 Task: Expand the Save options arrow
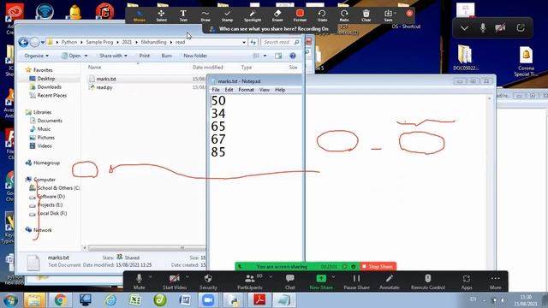point(396,13)
